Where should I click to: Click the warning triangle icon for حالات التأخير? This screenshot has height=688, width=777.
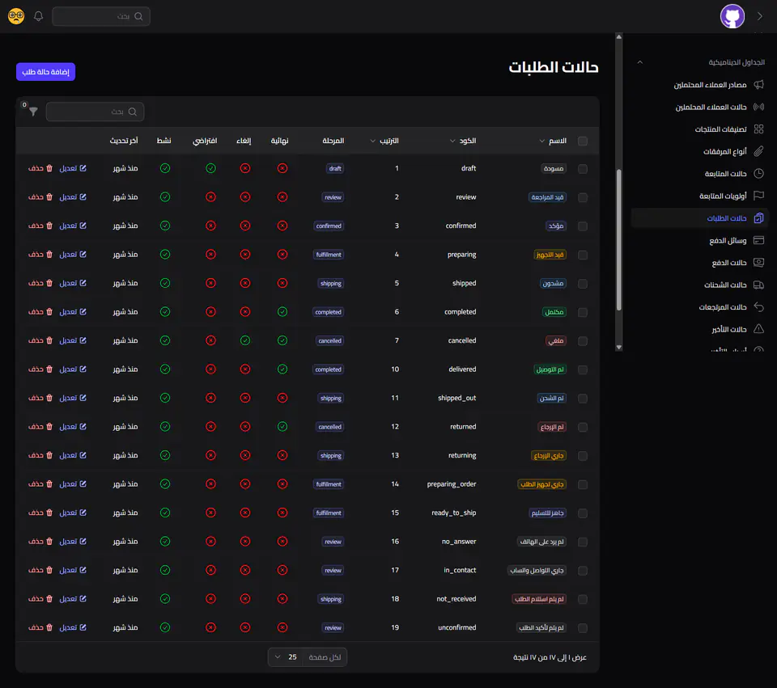click(x=758, y=329)
